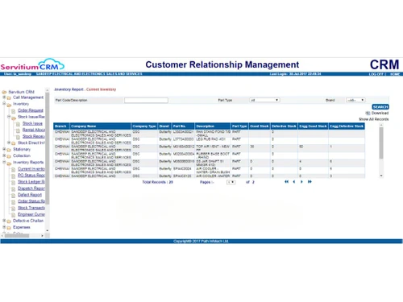Viewport: 403px width, 302px height.
Task: Open the Brand dropdown
Action: pyautogui.click(x=355, y=100)
